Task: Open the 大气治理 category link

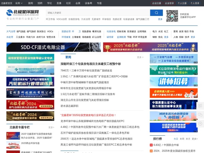Action: [11, 31]
